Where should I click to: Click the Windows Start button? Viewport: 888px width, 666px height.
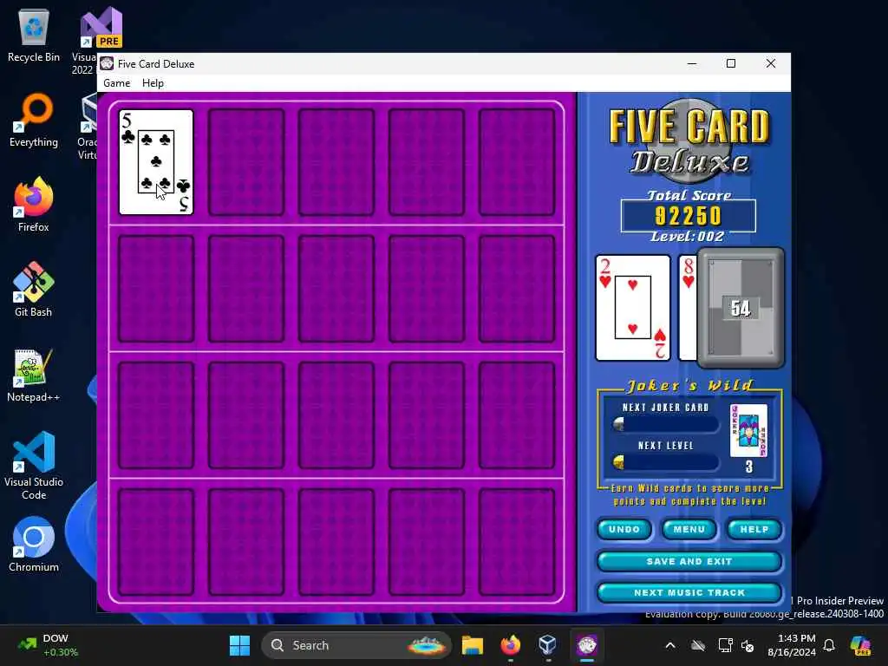[239, 645]
